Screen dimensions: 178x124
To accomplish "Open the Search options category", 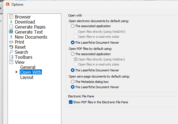I will click(21, 52).
